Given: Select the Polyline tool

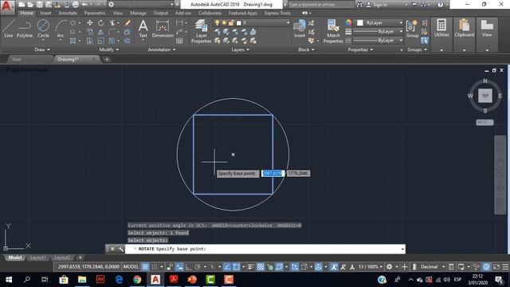Looking at the screenshot, I should click(25, 29).
